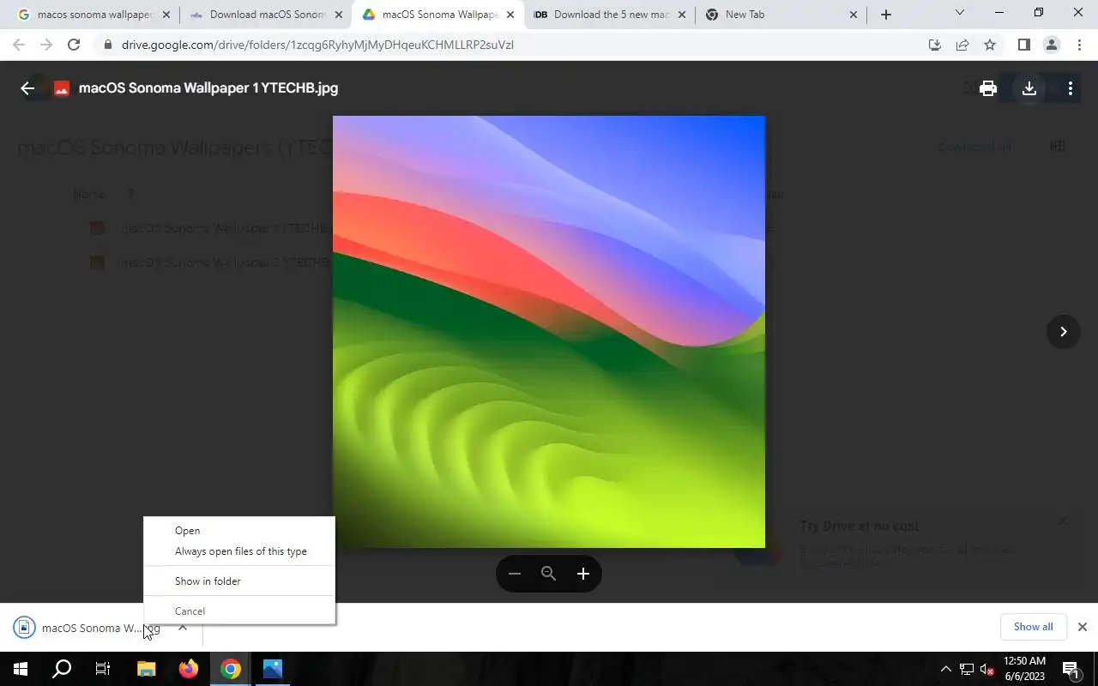Open the muted volume control in the tray
This screenshot has width=1098, height=686.
[x=986, y=669]
